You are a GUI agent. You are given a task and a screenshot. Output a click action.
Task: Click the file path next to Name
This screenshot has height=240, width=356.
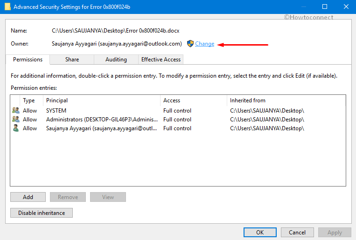[x=116, y=31]
